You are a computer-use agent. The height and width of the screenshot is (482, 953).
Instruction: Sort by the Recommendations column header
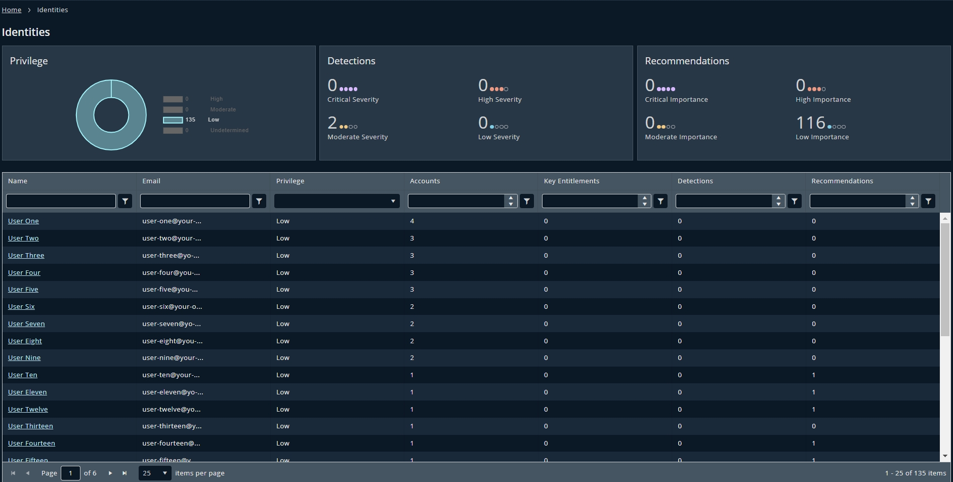tap(842, 181)
